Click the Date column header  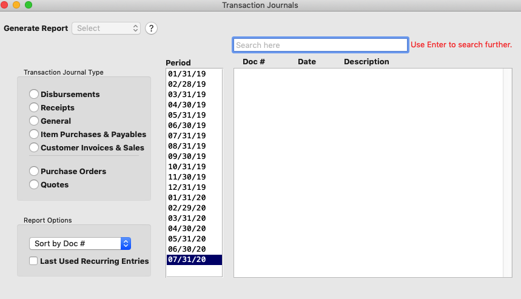(x=307, y=61)
